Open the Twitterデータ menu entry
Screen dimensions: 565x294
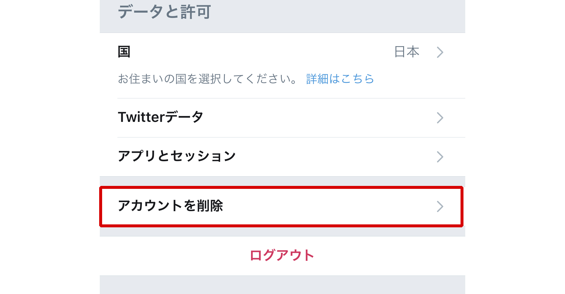161,117
